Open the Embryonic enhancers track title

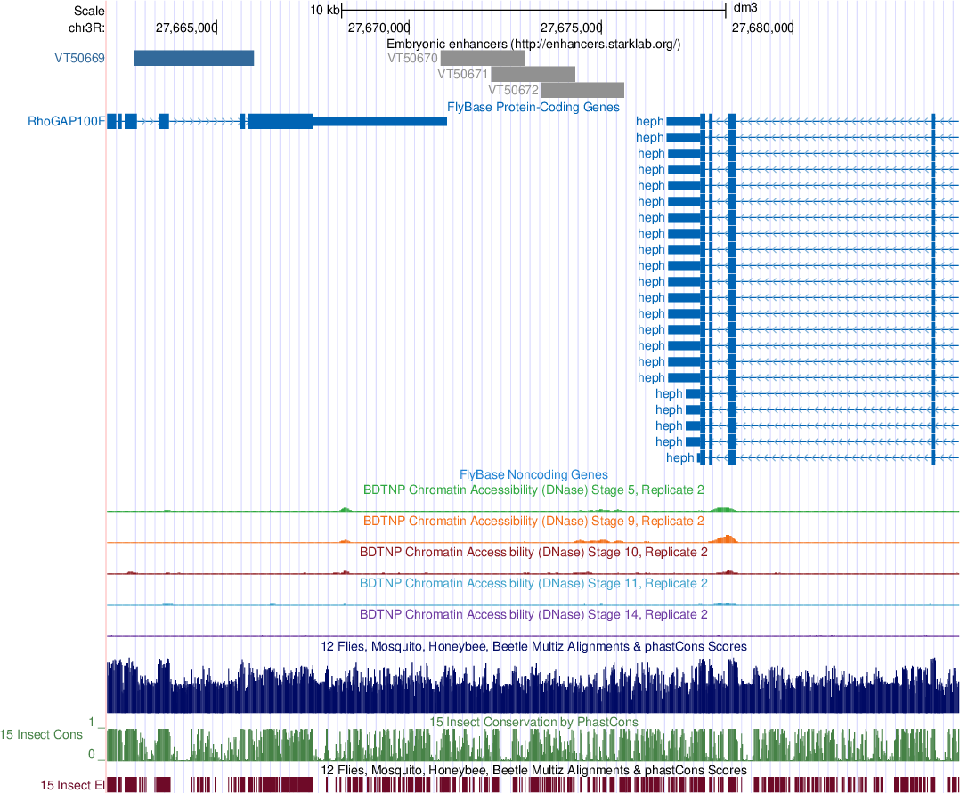coord(533,44)
